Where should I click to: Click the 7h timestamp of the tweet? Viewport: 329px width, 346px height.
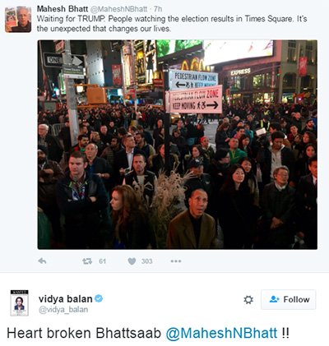(x=158, y=9)
